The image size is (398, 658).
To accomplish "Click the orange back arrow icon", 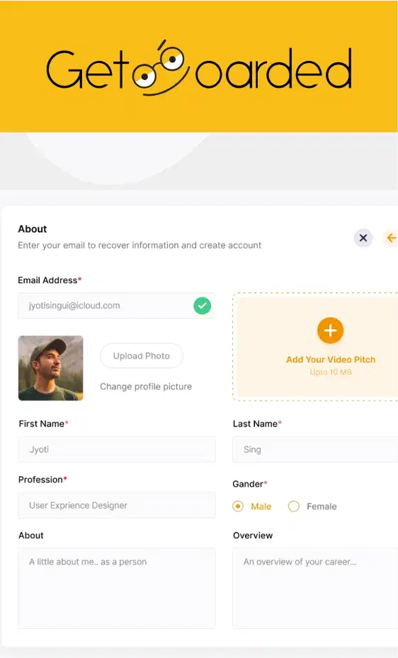I will (x=390, y=238).
